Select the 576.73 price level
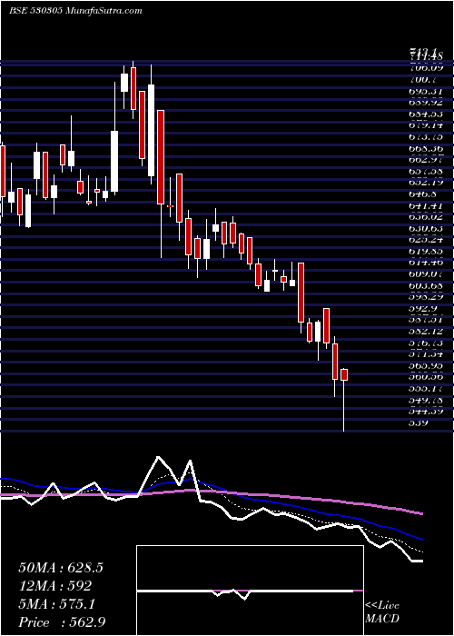454x636 pixels. click(426, 343)
